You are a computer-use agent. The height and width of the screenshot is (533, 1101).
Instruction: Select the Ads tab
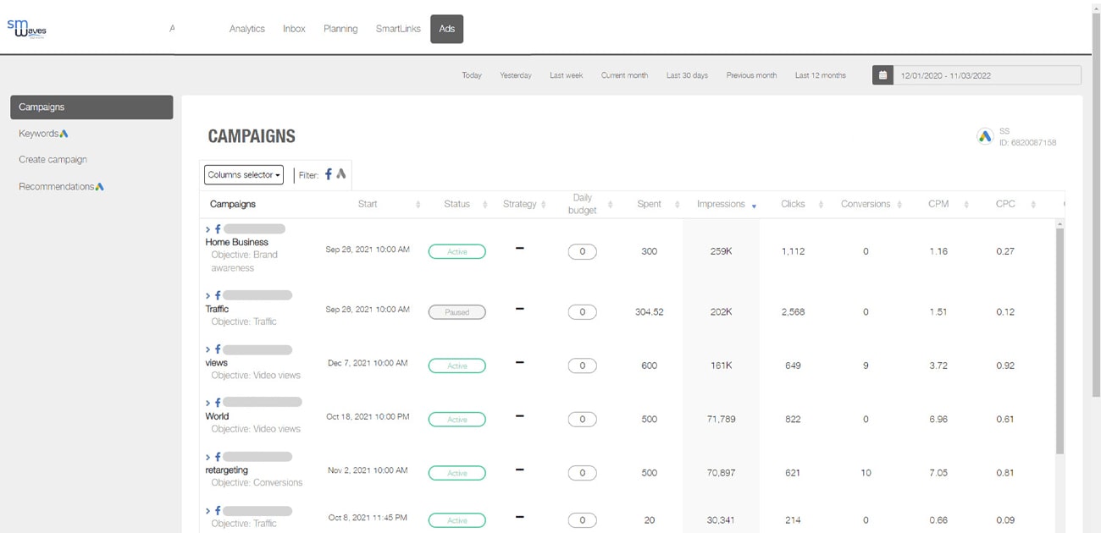446,29
